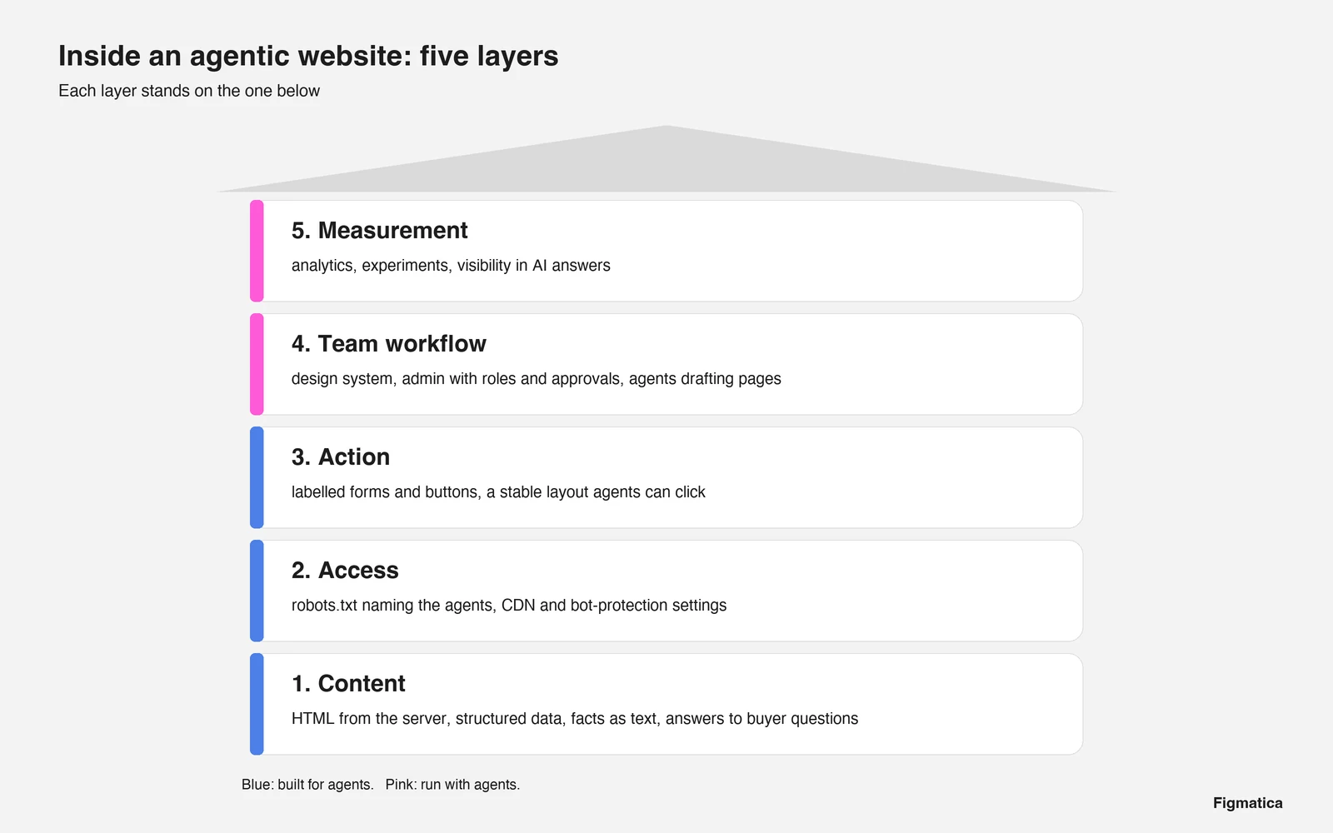Click the pink bar on the Team workflow card
Screen dimensions: 1333x833
257,364
